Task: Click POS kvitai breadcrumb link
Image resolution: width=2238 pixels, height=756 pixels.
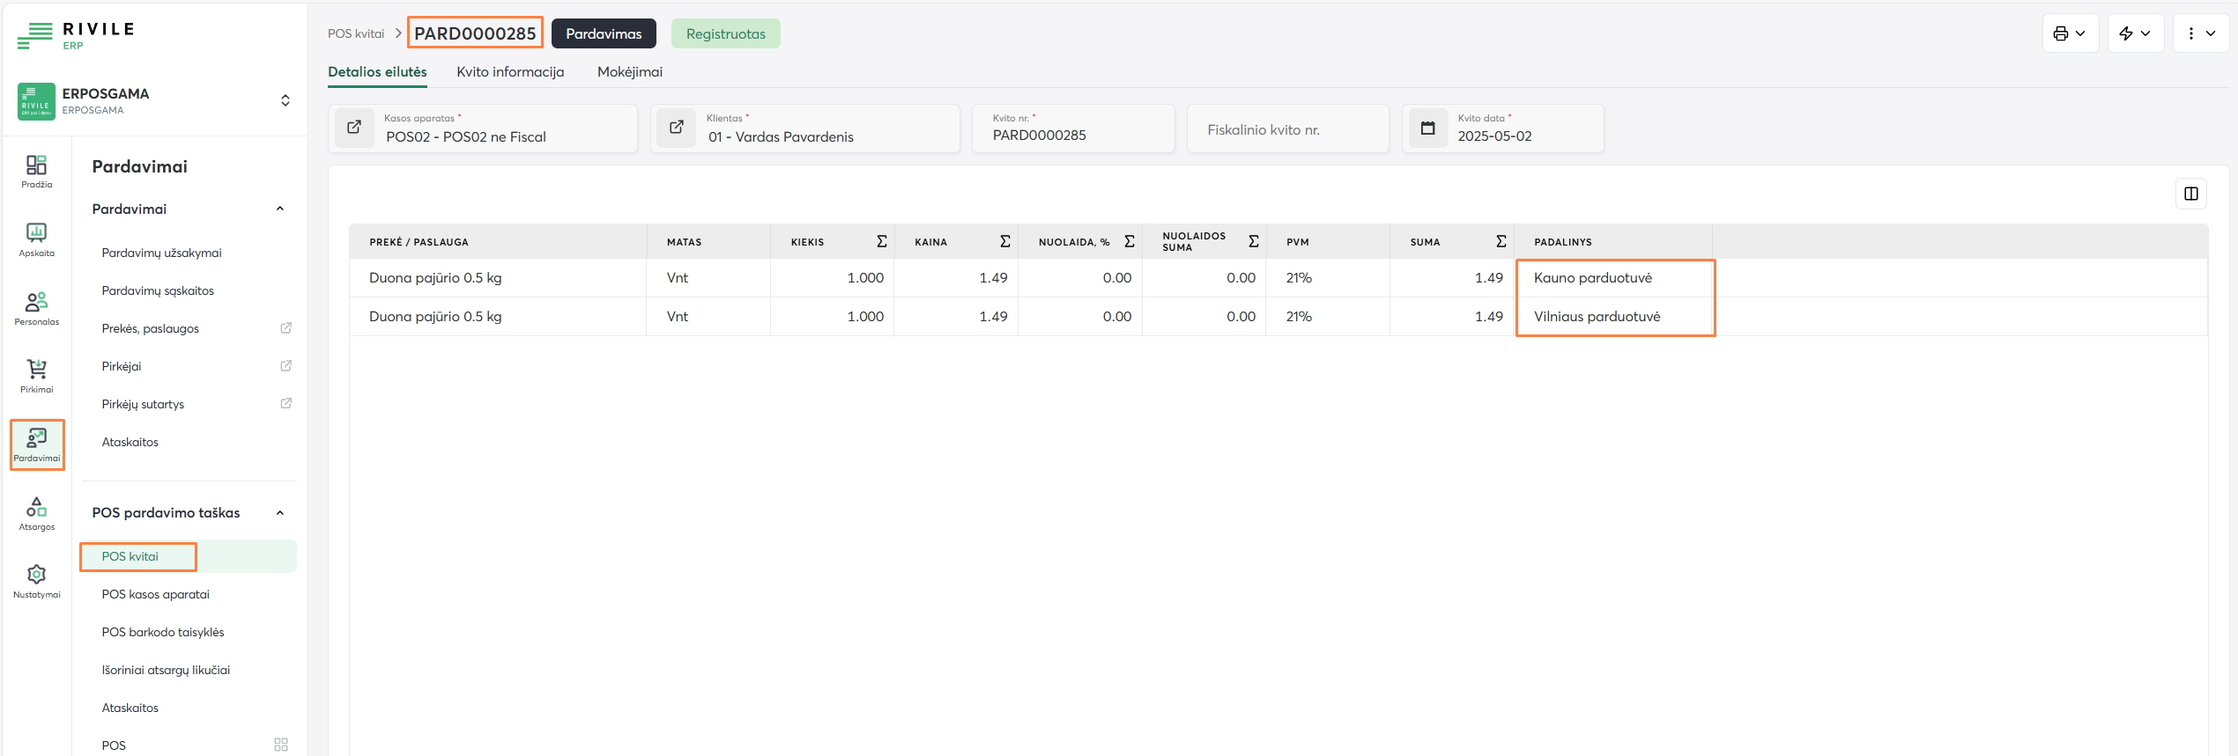Action: click(x=356, y=33)
